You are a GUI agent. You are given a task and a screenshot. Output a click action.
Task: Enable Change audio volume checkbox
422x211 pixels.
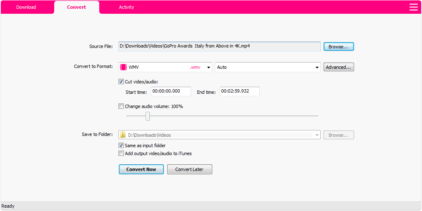click(121, 106)
